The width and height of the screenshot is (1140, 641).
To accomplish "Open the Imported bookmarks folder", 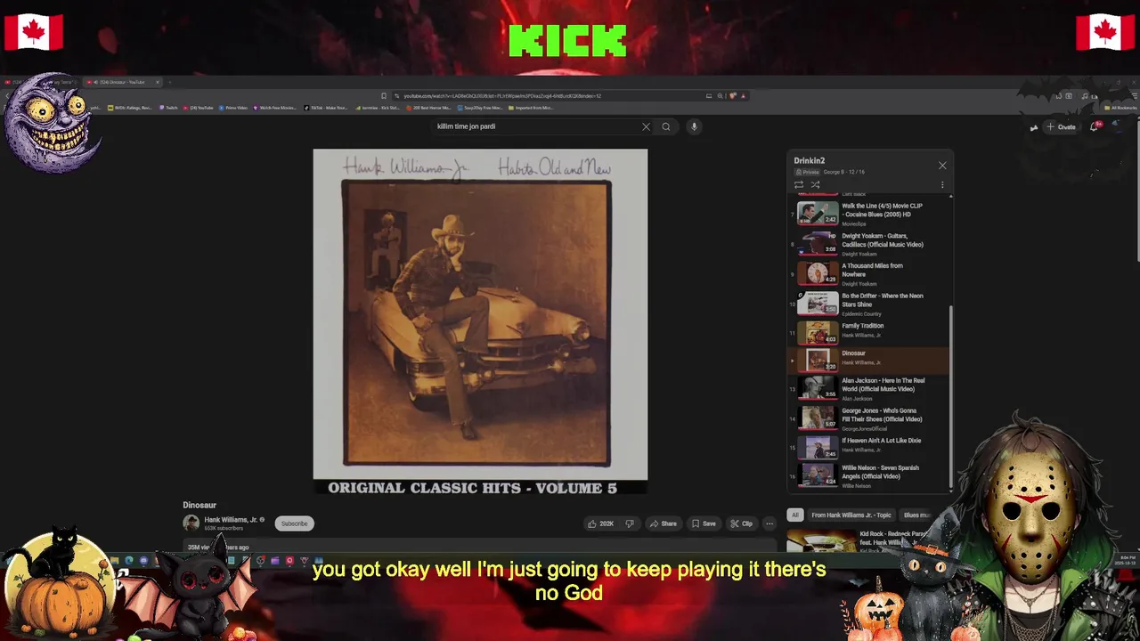I will tap(530, 108).
